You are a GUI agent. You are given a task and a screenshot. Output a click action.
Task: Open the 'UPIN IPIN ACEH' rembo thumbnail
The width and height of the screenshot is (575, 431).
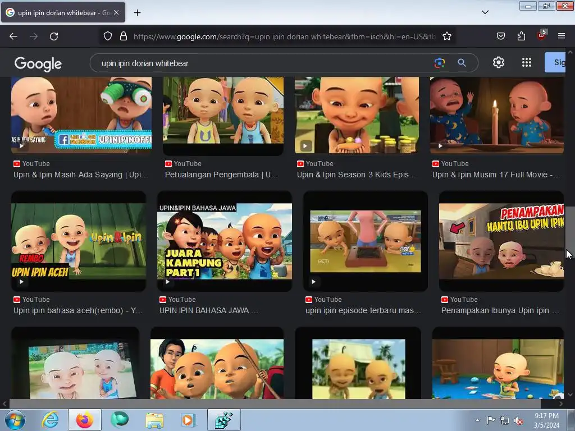(x=79, y=241)
